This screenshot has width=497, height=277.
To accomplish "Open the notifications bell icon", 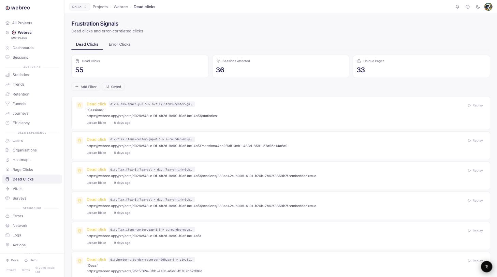I will click(457, 7).
